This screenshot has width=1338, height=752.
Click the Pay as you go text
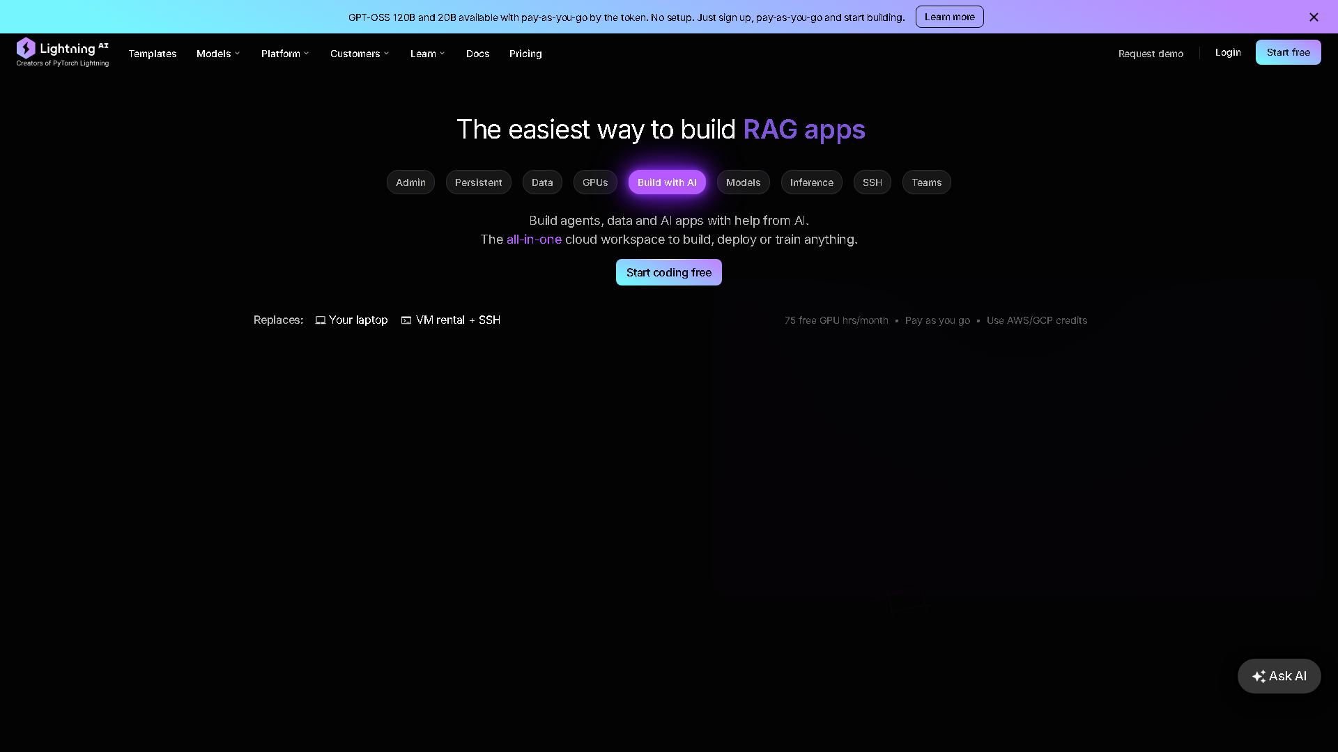point(937,320)
